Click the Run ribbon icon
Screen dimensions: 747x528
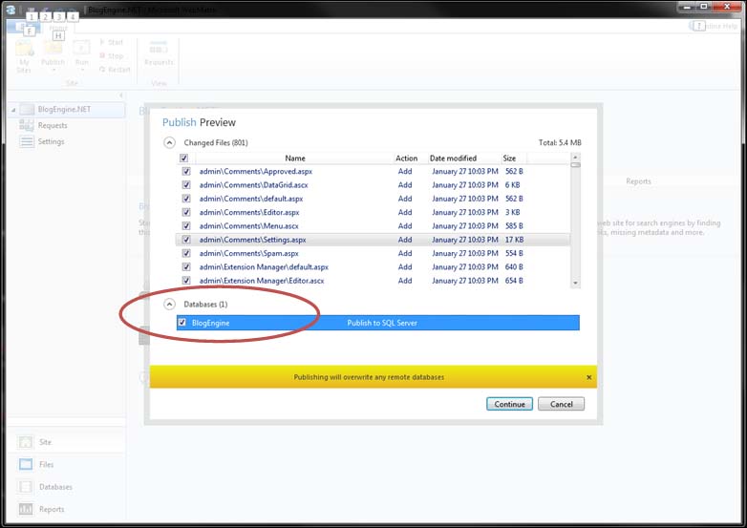tap(81, 49)
